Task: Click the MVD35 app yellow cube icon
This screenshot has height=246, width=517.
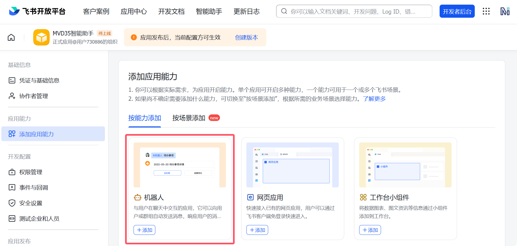Action: pyautogui.click(x=41, y=37)
